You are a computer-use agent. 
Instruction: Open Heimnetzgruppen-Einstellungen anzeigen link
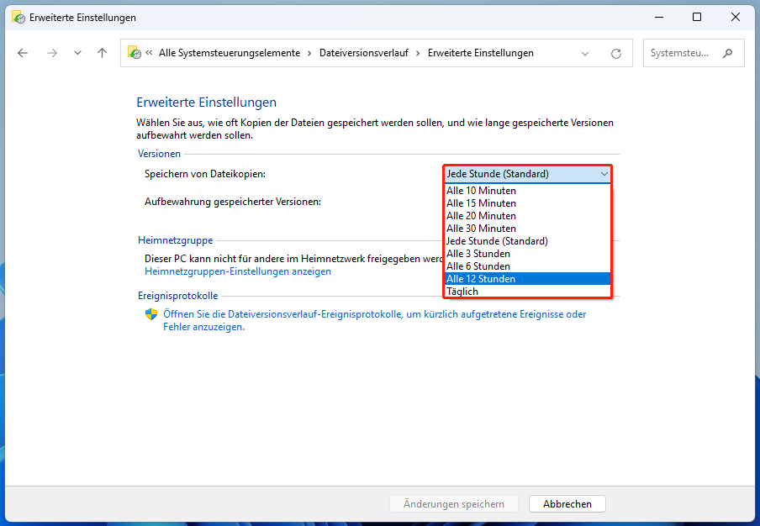coord(238,271)
